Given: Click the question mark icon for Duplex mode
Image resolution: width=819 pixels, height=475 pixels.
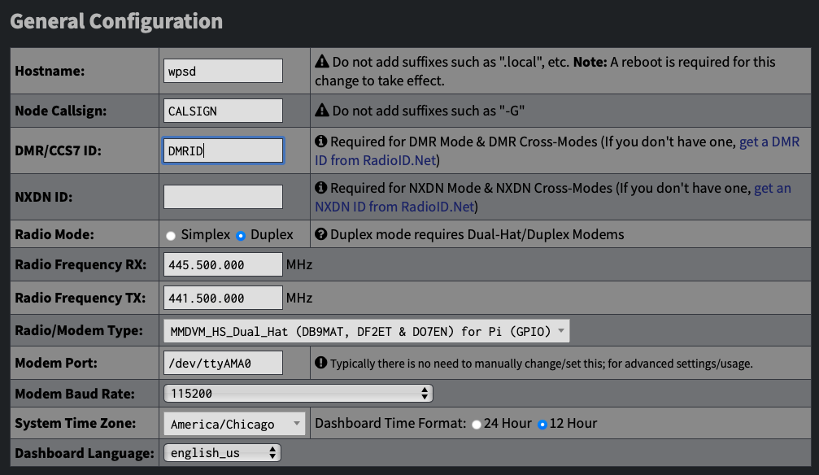Looking at the screenshot, I should coord(321,235).
